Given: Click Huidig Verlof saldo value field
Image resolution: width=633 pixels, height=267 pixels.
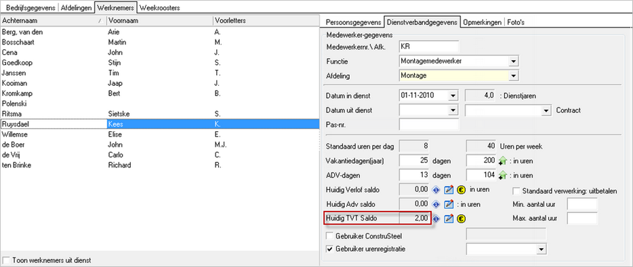Looking at the screenshot, I should pyautogui.click(x=414, y=190).
